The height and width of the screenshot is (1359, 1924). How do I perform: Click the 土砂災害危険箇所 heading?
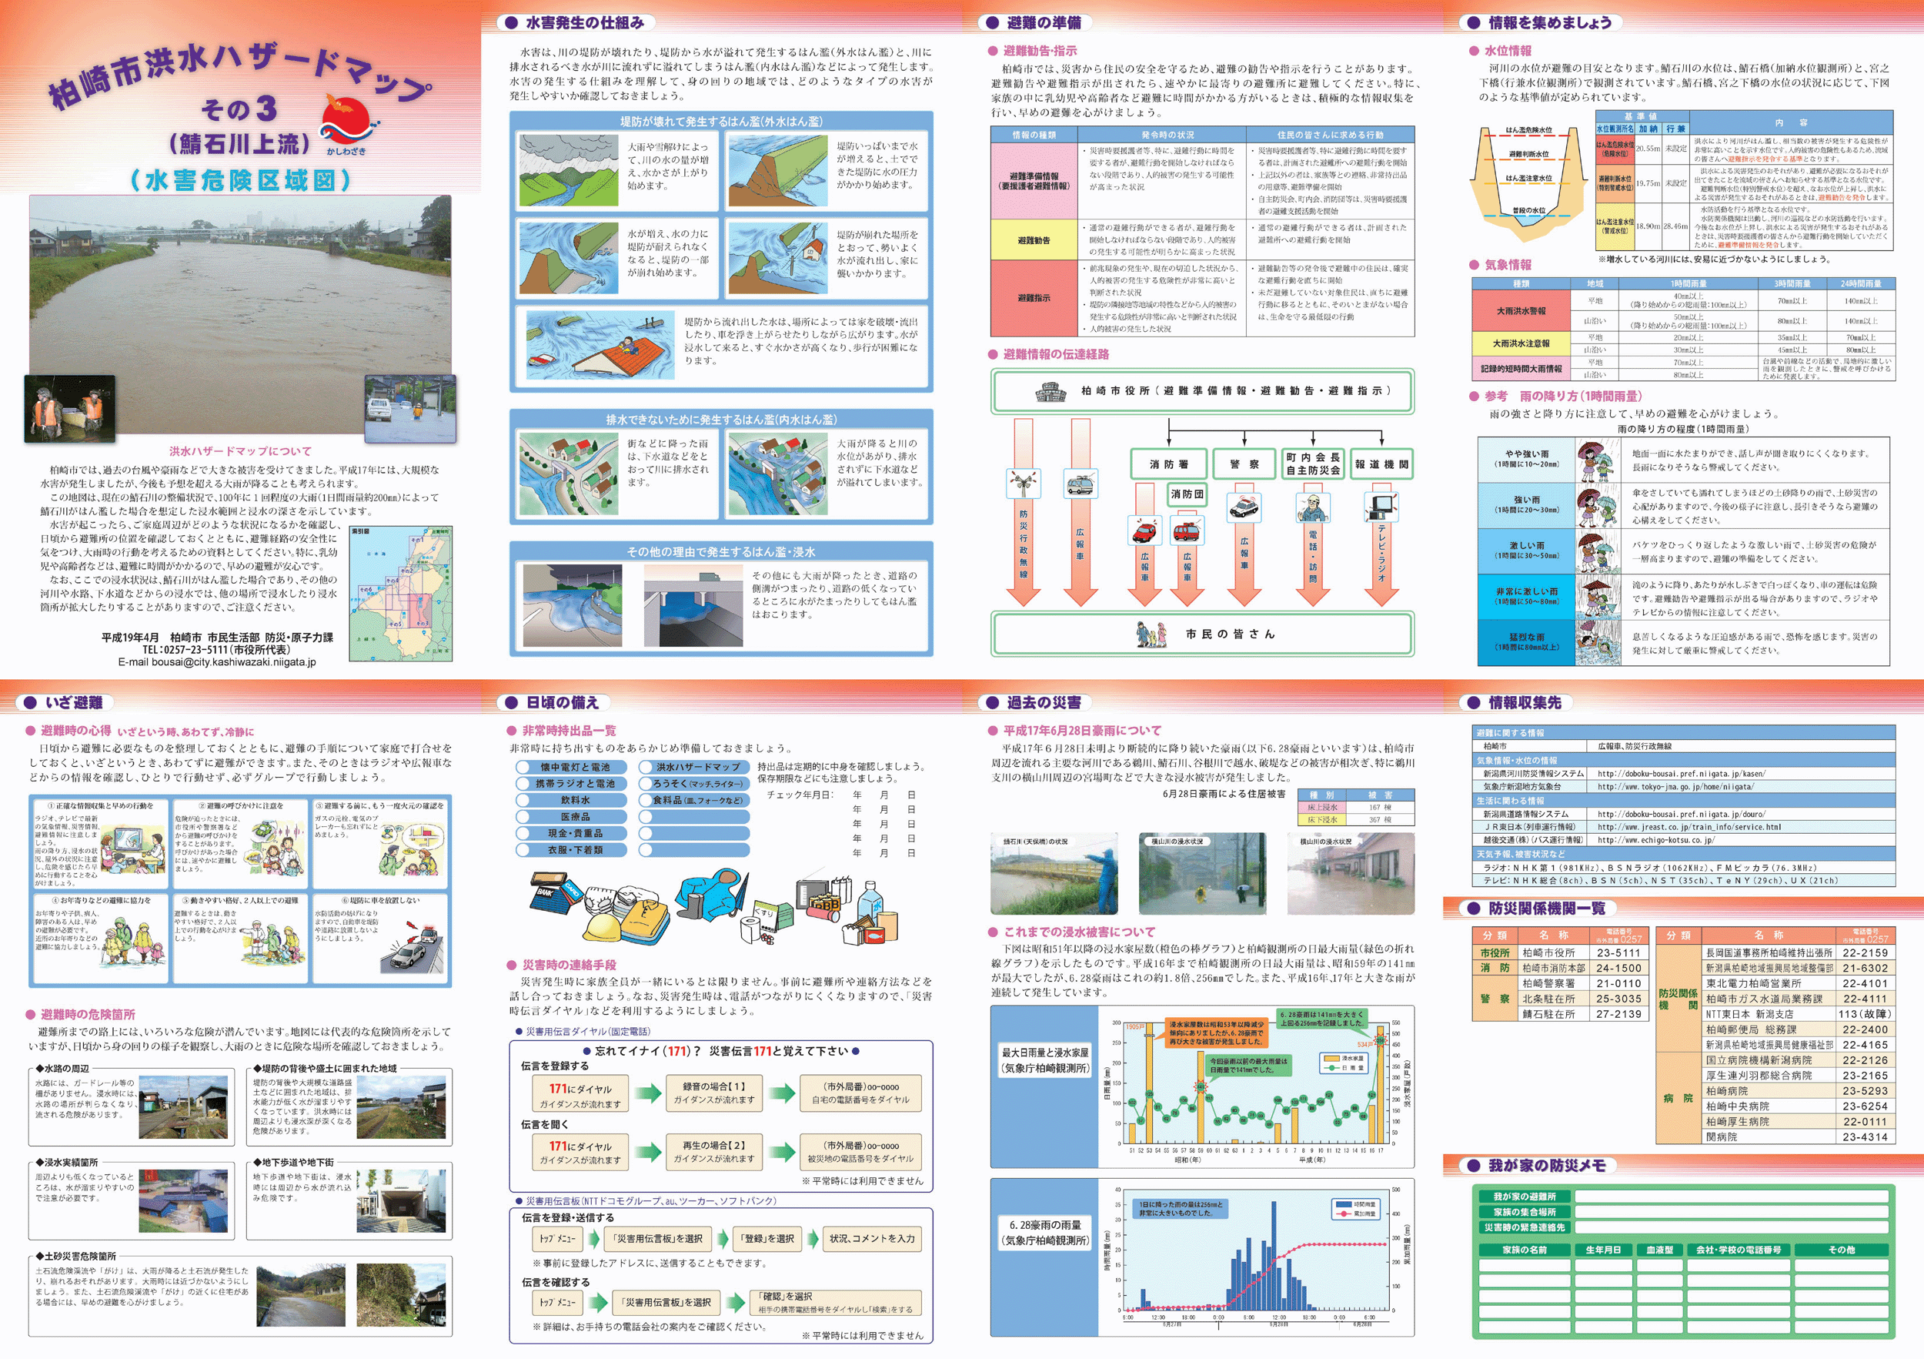tap(75, 1256)
